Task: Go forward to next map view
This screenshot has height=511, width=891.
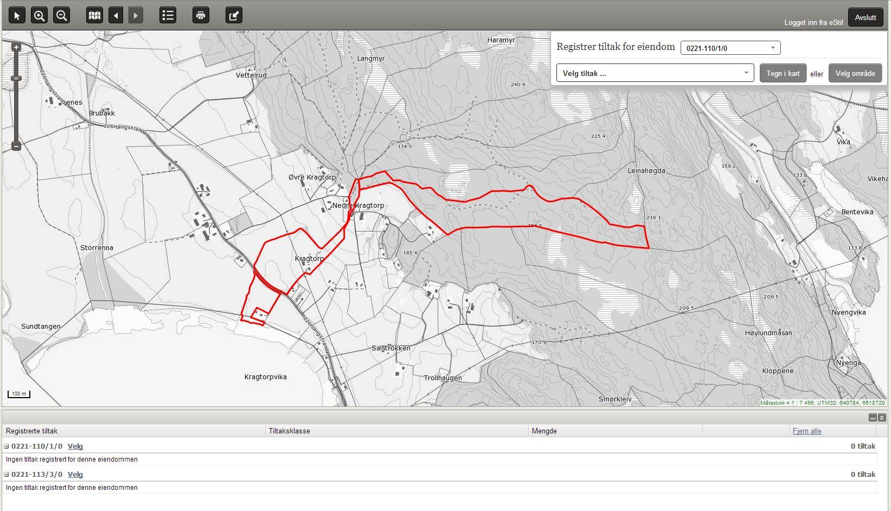Action: [136, 16]
